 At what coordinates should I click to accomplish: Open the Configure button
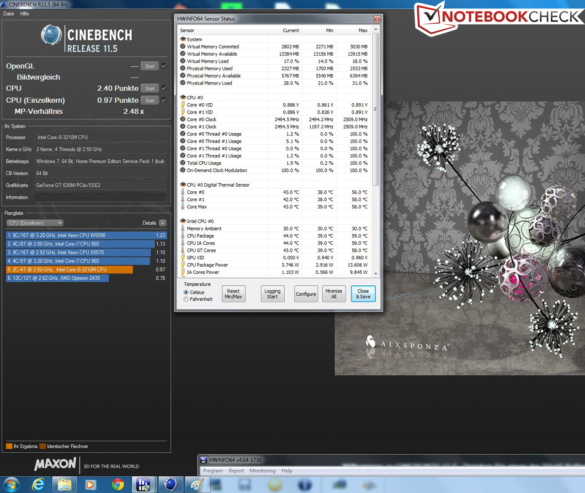point(306,294)
